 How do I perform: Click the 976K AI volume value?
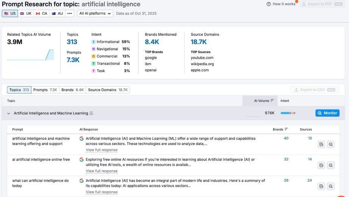270,113
